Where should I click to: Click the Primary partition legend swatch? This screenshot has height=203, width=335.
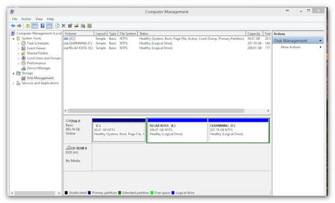(90, 193)
